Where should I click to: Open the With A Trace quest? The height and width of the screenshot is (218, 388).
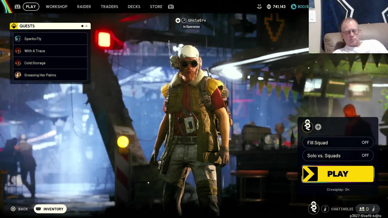click(x=50, y=51)
